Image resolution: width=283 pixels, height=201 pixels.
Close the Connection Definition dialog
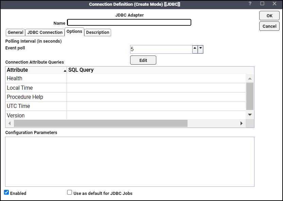click(275, 4)
